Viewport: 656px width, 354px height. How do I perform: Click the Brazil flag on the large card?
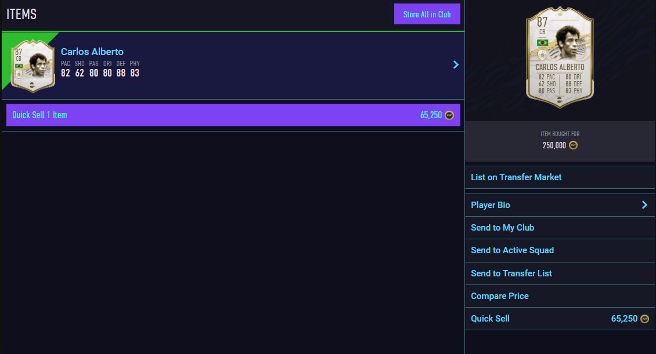542,42
